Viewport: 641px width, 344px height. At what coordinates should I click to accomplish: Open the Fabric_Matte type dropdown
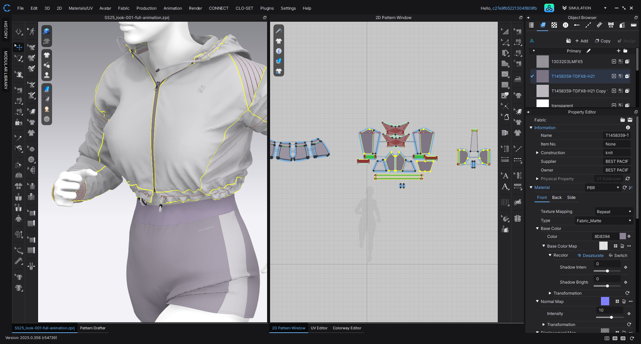(604, 221)
